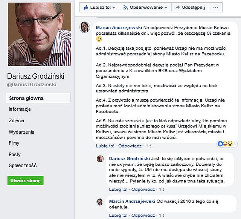The image size is (241, 219).
Task: Click the thumbs-up icon on Lubisz to
Action: [86, 8]
